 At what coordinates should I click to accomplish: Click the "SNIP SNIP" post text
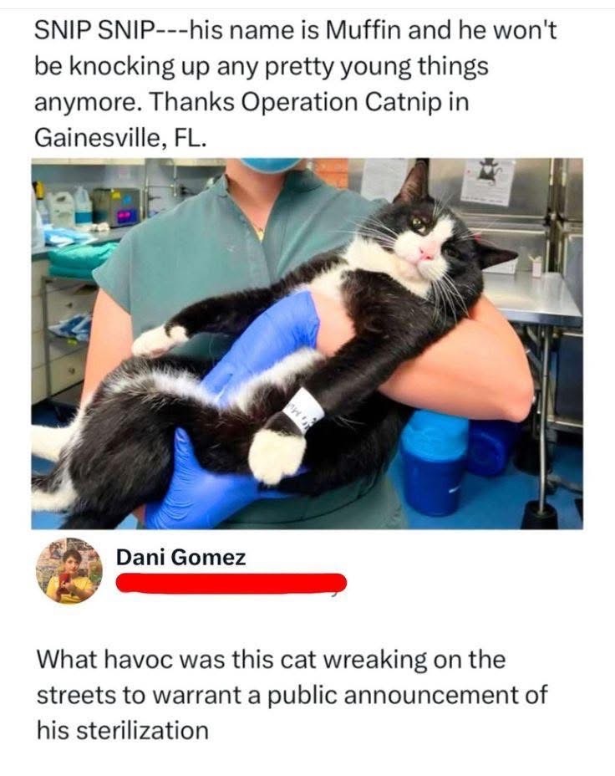(295, 84)
